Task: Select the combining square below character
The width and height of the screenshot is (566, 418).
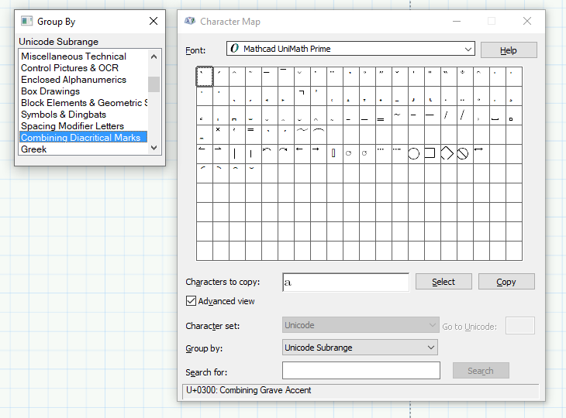Action: [514, 115]
